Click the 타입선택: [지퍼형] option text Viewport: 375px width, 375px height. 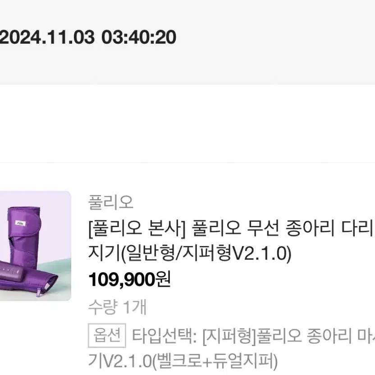point(253,335)
